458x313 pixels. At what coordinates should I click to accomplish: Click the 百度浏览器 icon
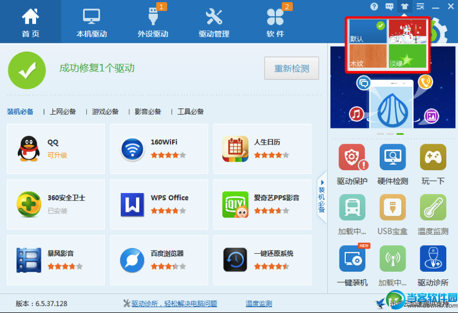132,260
